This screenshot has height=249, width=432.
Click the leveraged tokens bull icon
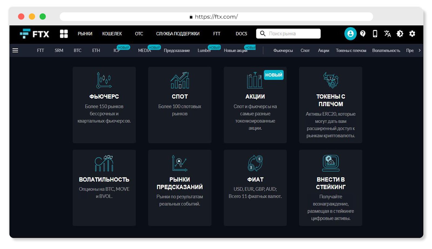coord(331,80)
